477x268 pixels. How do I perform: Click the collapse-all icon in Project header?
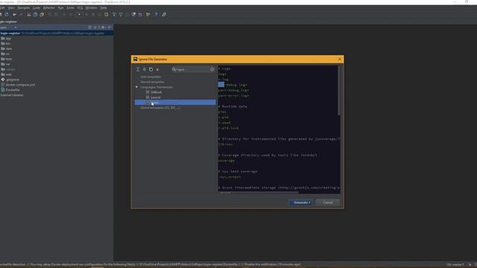(x=95, y=28)
